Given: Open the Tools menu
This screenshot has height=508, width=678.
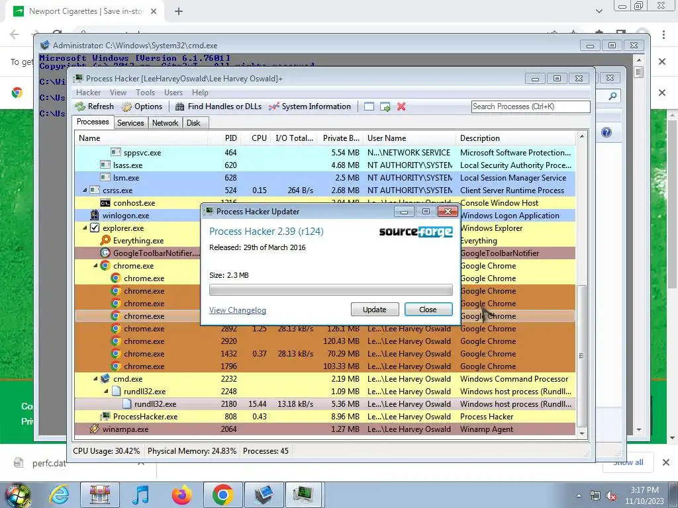Looking at the screenshot, I should click(145, 93).
